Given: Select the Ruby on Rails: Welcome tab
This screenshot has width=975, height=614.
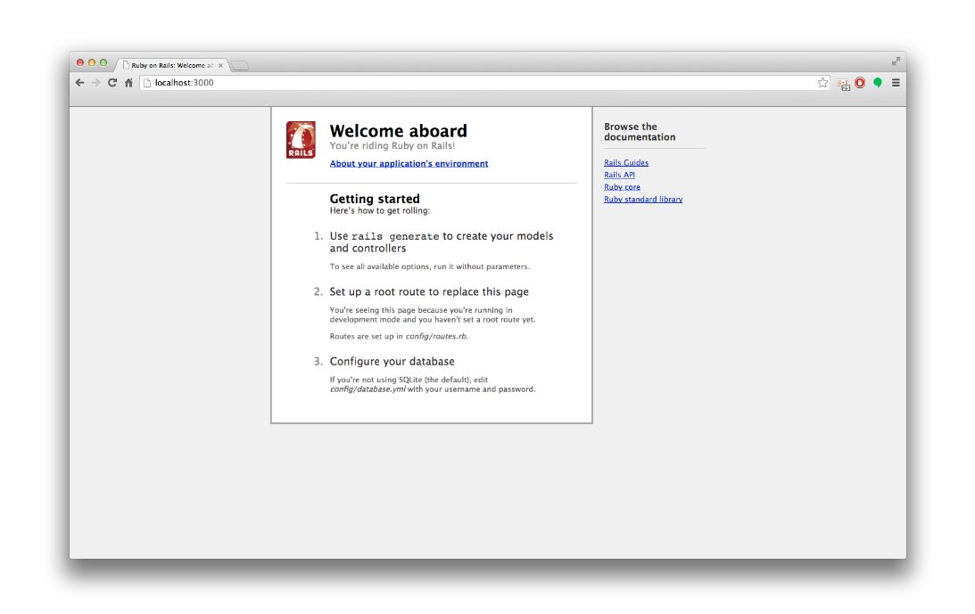Looking at the screenshot, I should pos(172,65).
